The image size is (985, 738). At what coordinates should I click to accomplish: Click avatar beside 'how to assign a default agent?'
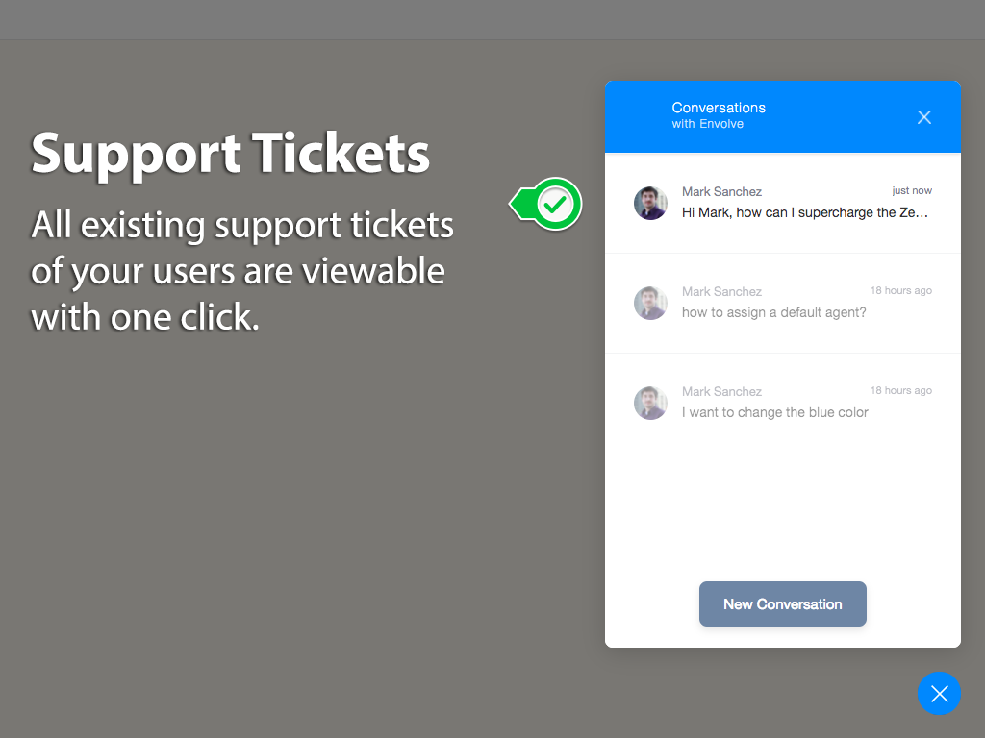[650, 304]
